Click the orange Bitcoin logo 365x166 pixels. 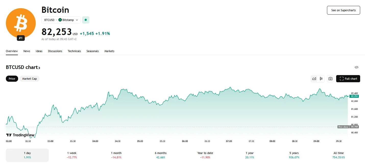pos(21,23)
